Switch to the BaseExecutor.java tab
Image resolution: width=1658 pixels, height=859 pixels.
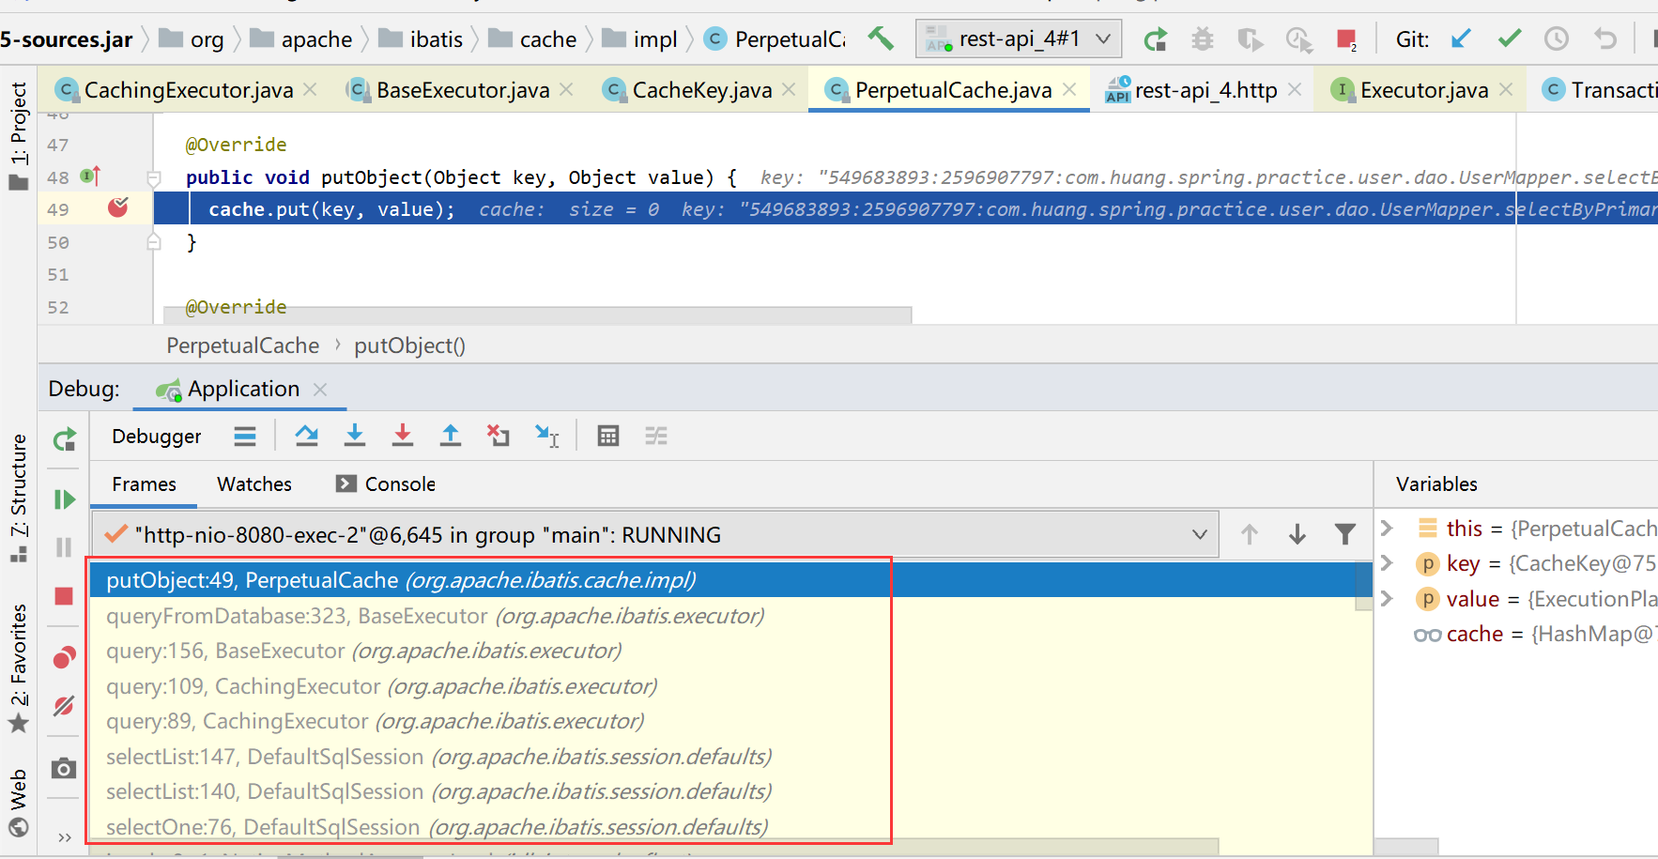coord(462,90)
